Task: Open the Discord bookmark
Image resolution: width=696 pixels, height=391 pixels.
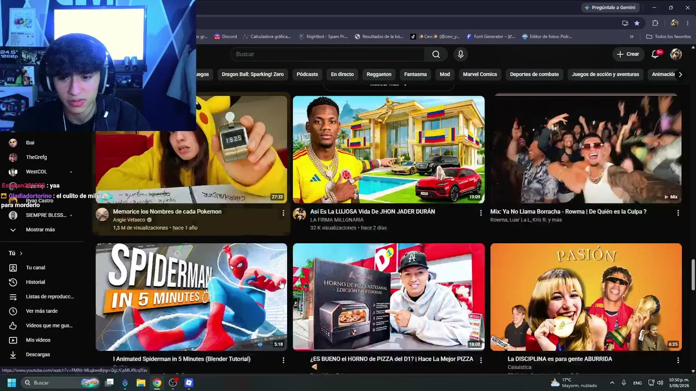Action: click(225, 37)
